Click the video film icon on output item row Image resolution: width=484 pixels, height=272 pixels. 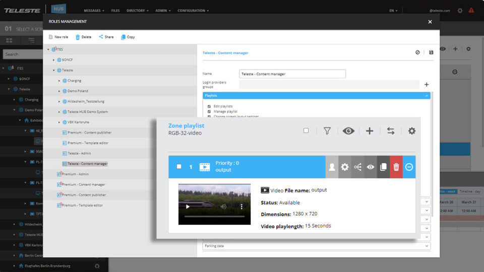pyautogui.click(x=205, y=167)
